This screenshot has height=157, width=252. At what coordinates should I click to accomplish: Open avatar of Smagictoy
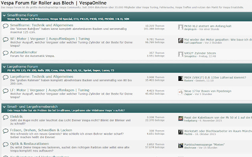coord(181,54)
